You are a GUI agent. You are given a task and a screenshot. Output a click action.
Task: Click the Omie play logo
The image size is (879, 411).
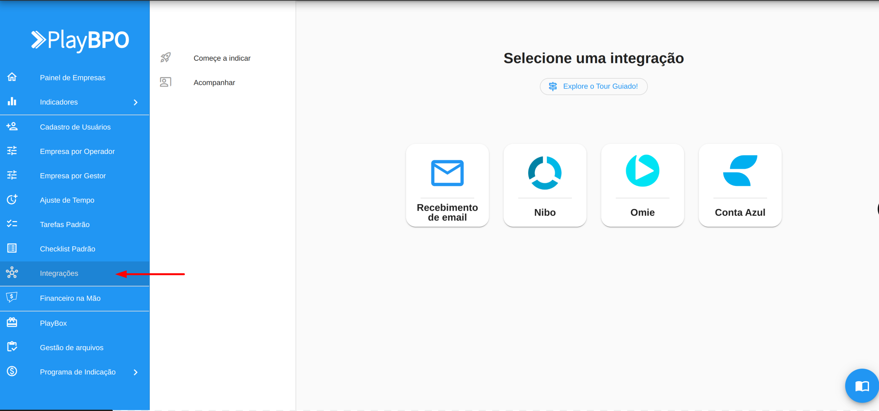point(642,171)
